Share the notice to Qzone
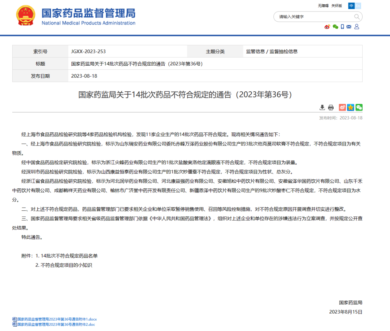The image size is (390, 331). [x=350, y=107]
